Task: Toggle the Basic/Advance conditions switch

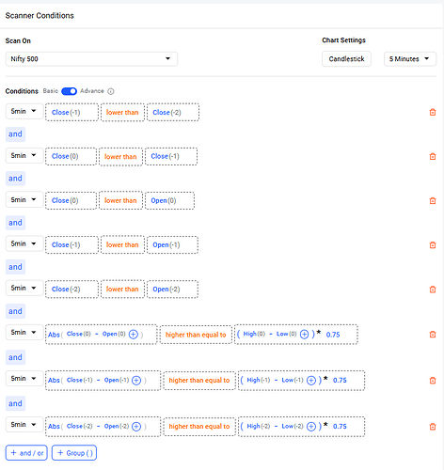Action: click(x=69, y=91)
